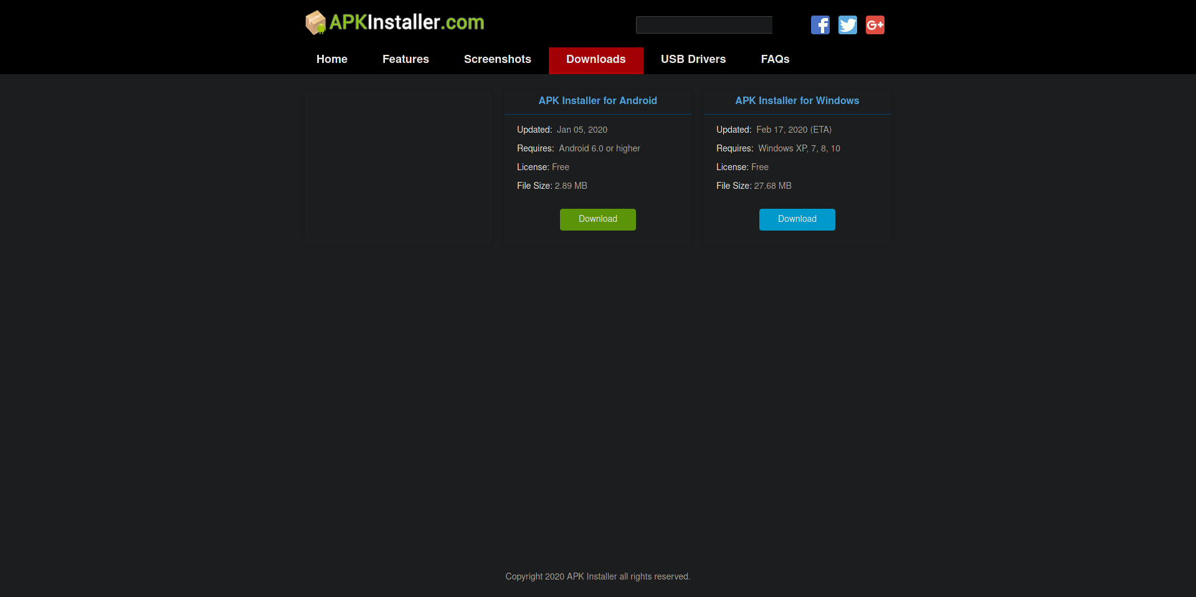Image resolution: width=1196 pixels, height=597 pixels.
Task: Focus the search input field in header
Action: 704,25
